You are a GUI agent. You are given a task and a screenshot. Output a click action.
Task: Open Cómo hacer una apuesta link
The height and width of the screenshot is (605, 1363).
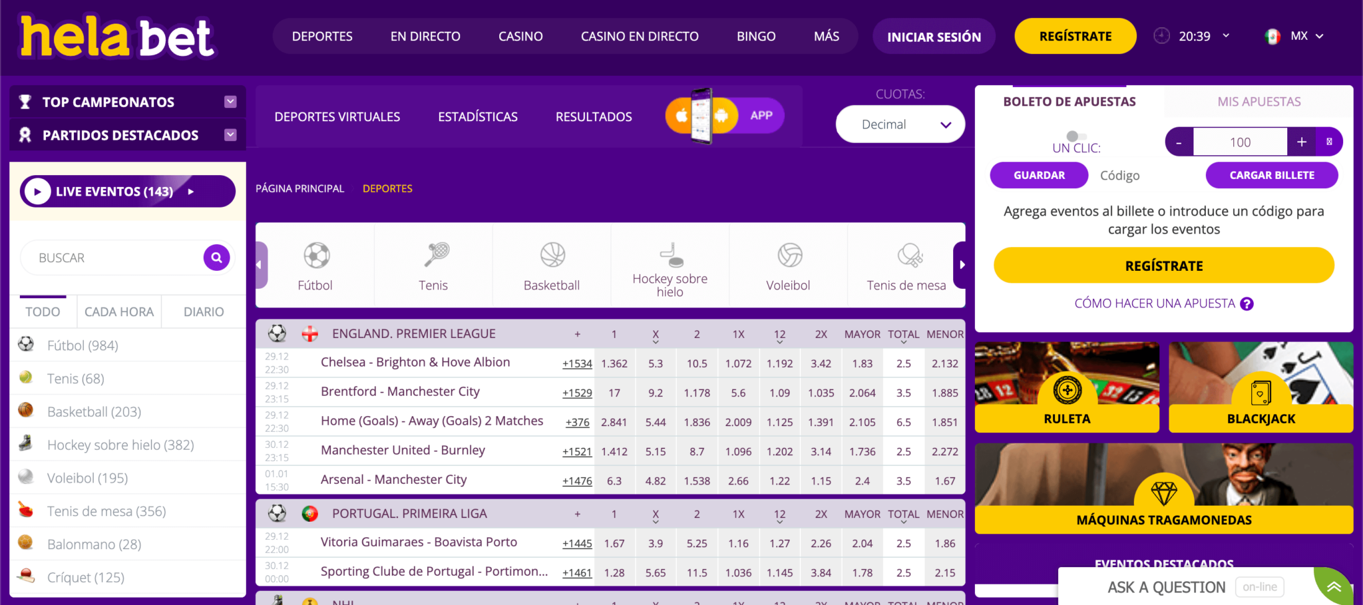click(x=1155, y=303)
